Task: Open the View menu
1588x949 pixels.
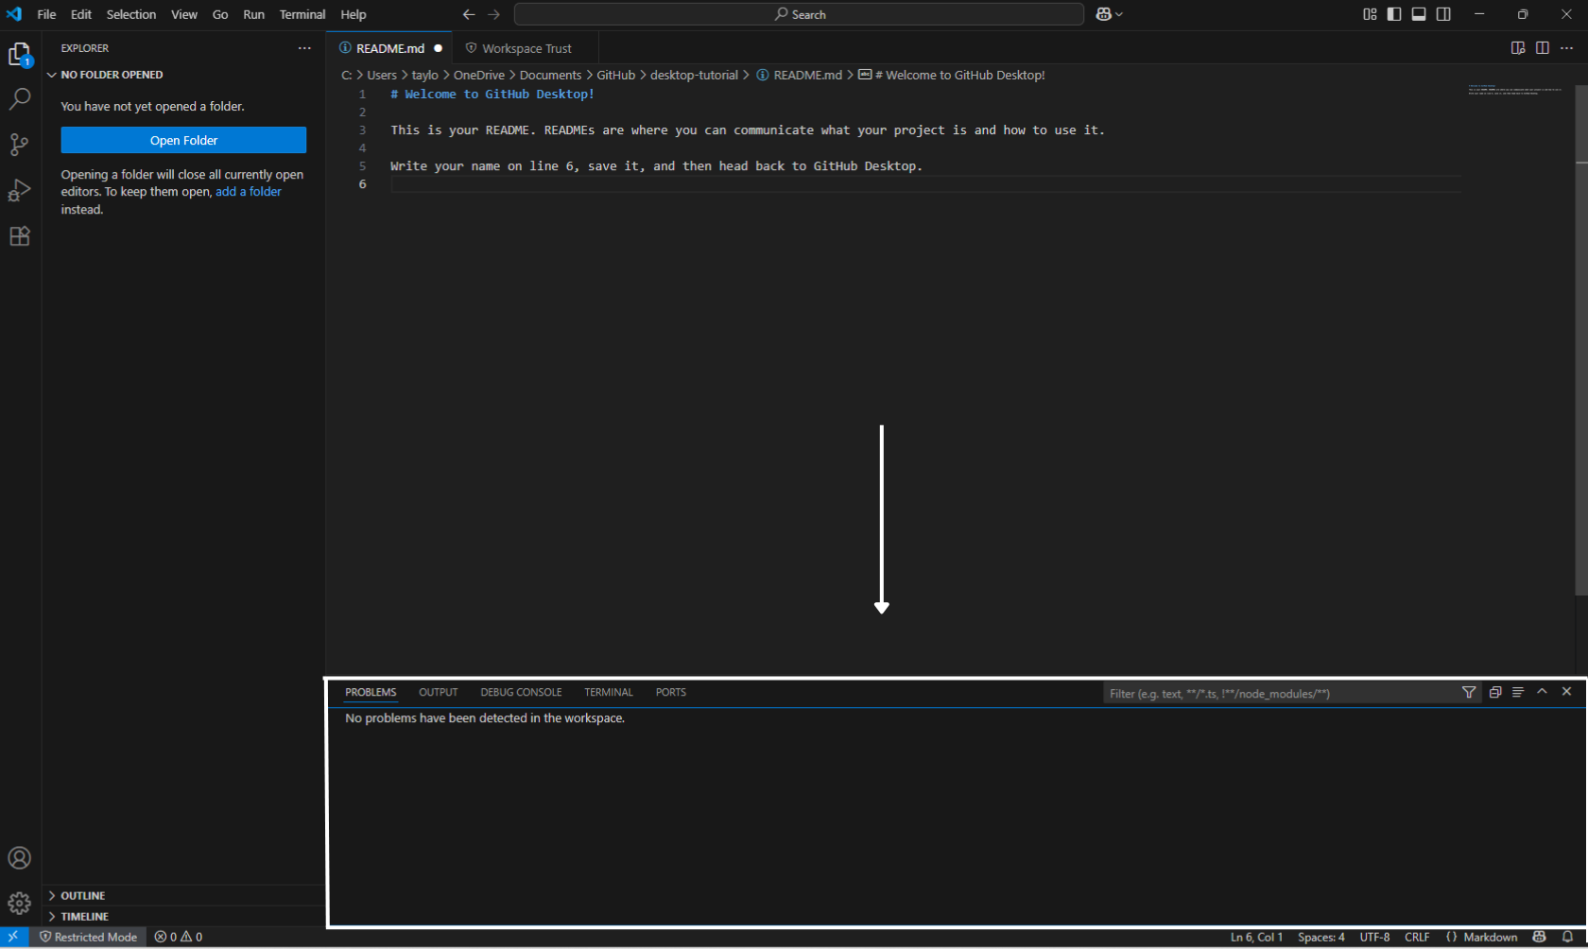Action: click(184, 14)
